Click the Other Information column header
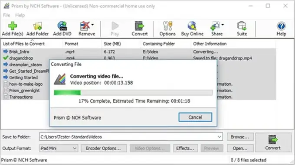This screenshot has width=295, height=165. 233,44
